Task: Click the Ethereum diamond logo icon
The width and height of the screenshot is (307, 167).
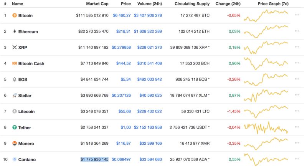Action: [x=15, y=31]
